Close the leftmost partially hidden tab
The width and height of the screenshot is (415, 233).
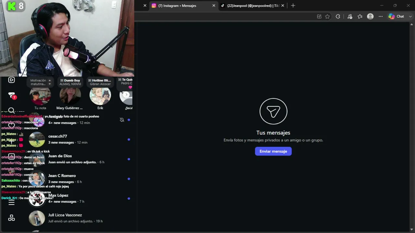pos(145,6)
